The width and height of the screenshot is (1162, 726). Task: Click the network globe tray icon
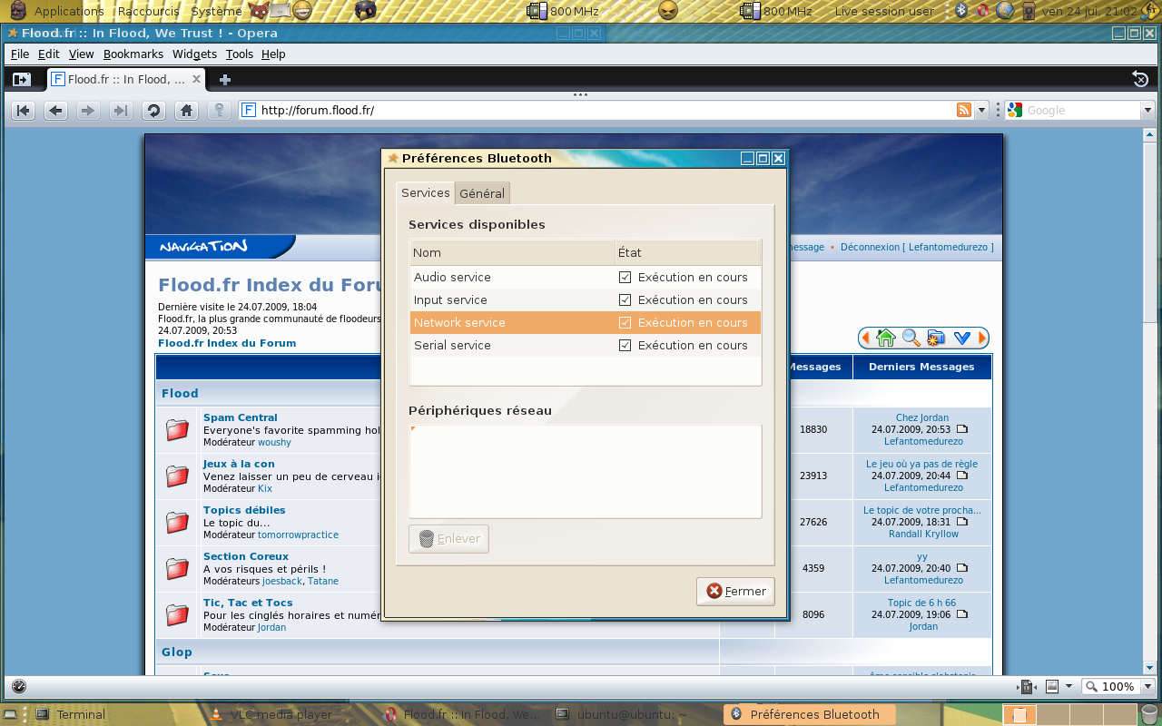pos(1005,11)
